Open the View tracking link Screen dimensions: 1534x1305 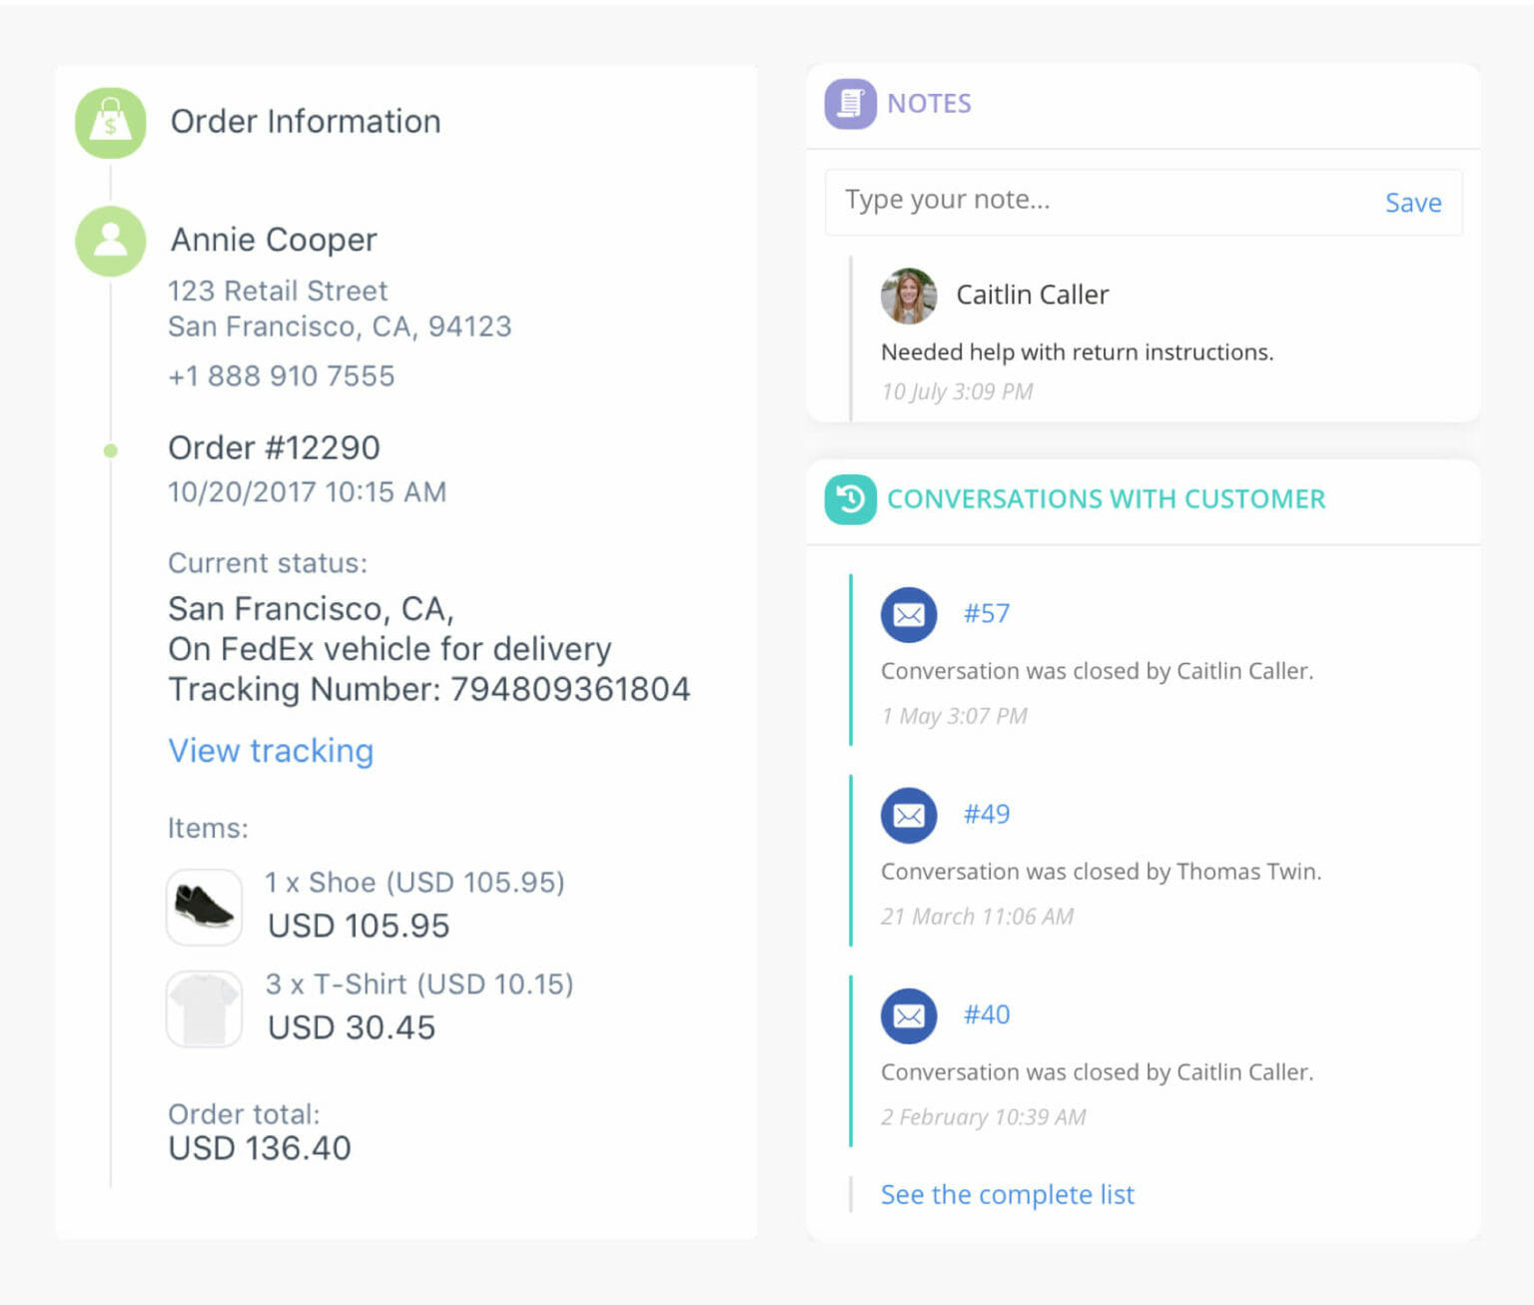pos(271,750)
